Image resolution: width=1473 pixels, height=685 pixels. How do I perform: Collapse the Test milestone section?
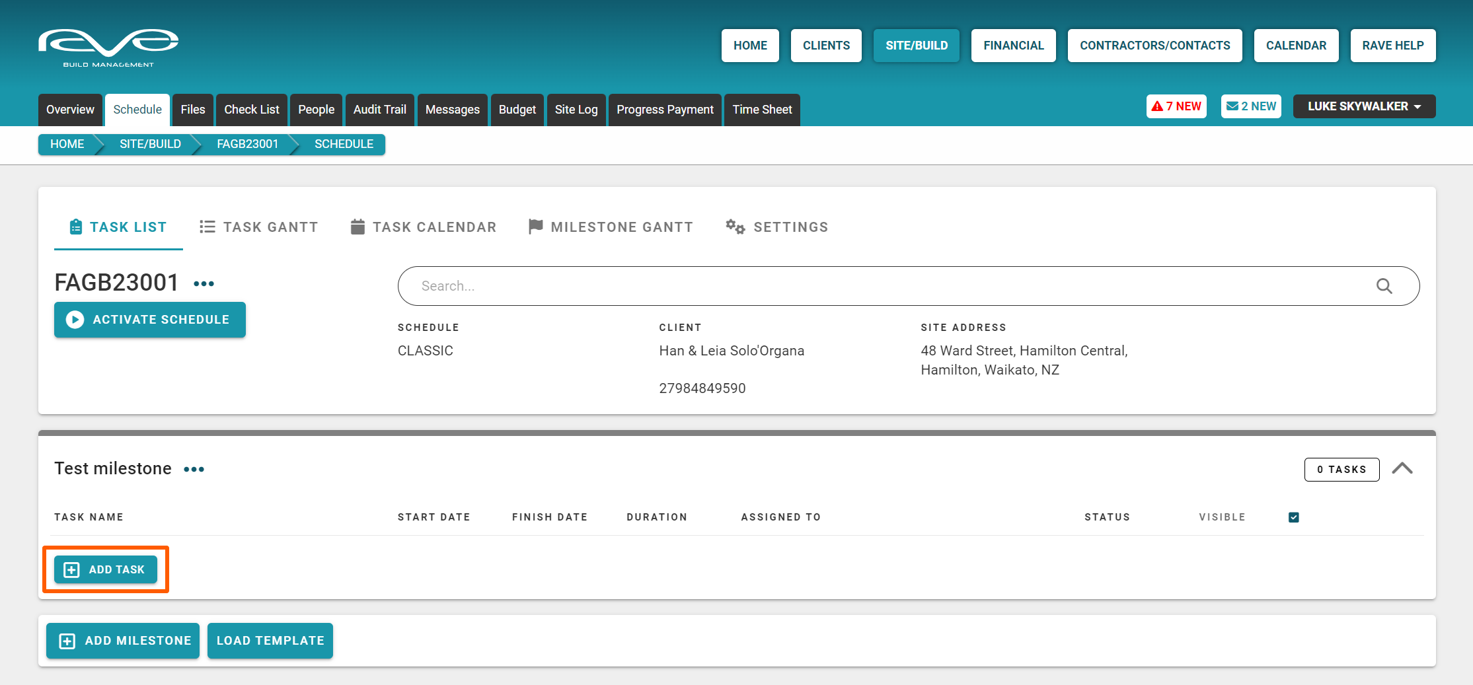tap(1402, 469)
